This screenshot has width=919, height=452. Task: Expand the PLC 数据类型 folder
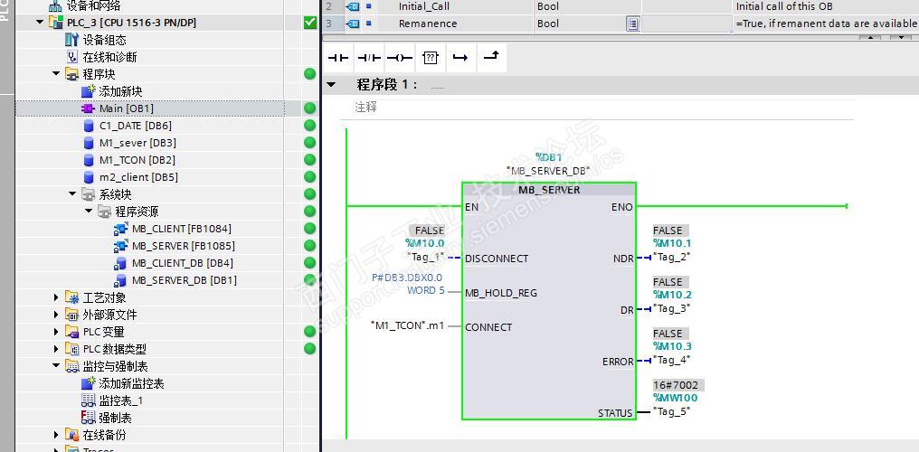click(x=56, y=349)
